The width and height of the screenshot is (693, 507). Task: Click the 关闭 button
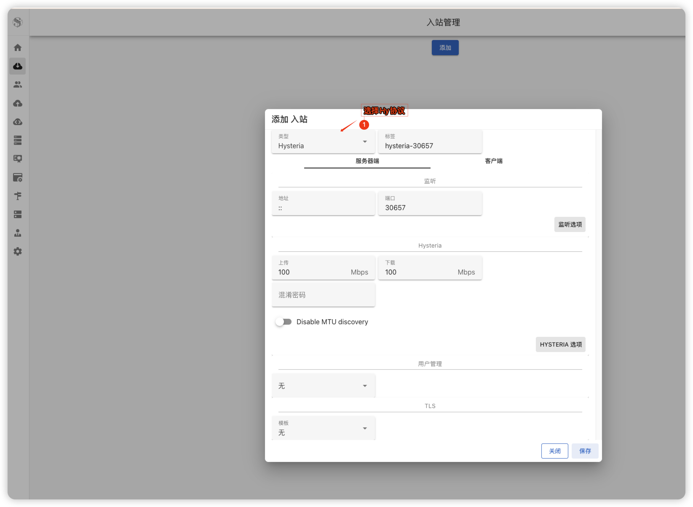pyautogui.click(x=554, y=451)
